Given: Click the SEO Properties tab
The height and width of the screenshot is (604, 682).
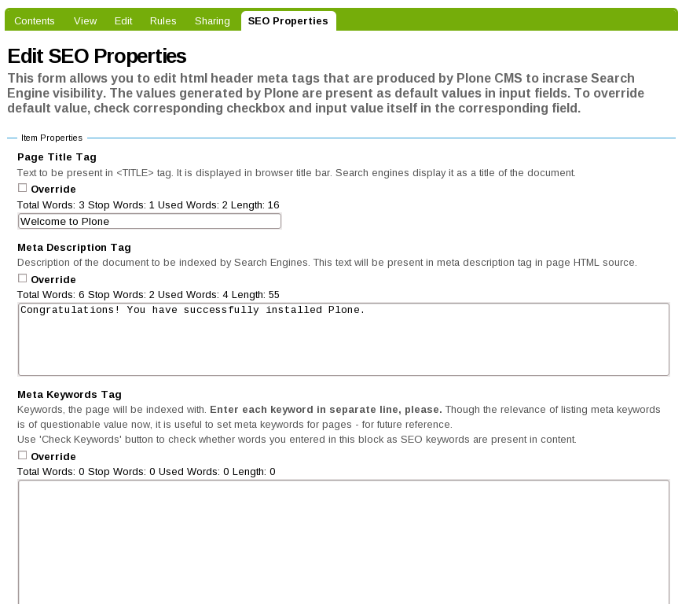Looking at the screenshot, I should point(288,21).
